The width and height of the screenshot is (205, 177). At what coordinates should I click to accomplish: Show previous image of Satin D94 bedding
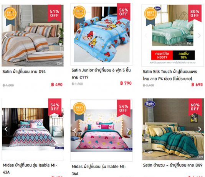tap(6, 36)
